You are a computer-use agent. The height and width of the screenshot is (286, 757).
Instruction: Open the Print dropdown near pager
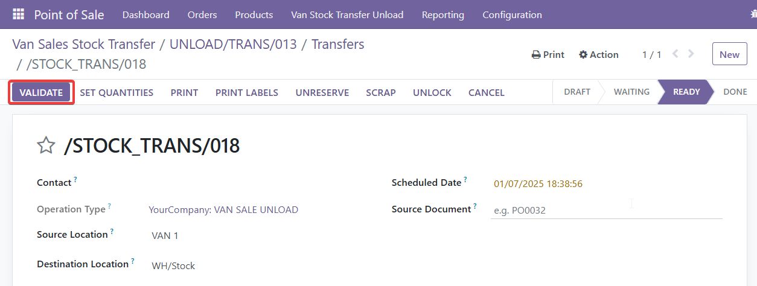click(548, 54)
